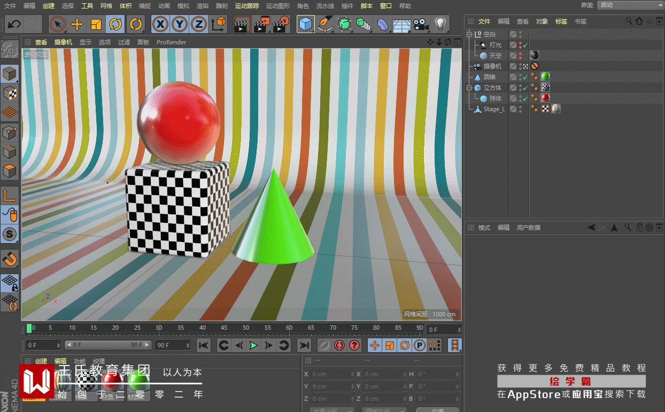This screenshot has height=412, width=665.
Task: Open Edit Render Settings with gear clapperboard icon
Action: [x=281, y=24]
